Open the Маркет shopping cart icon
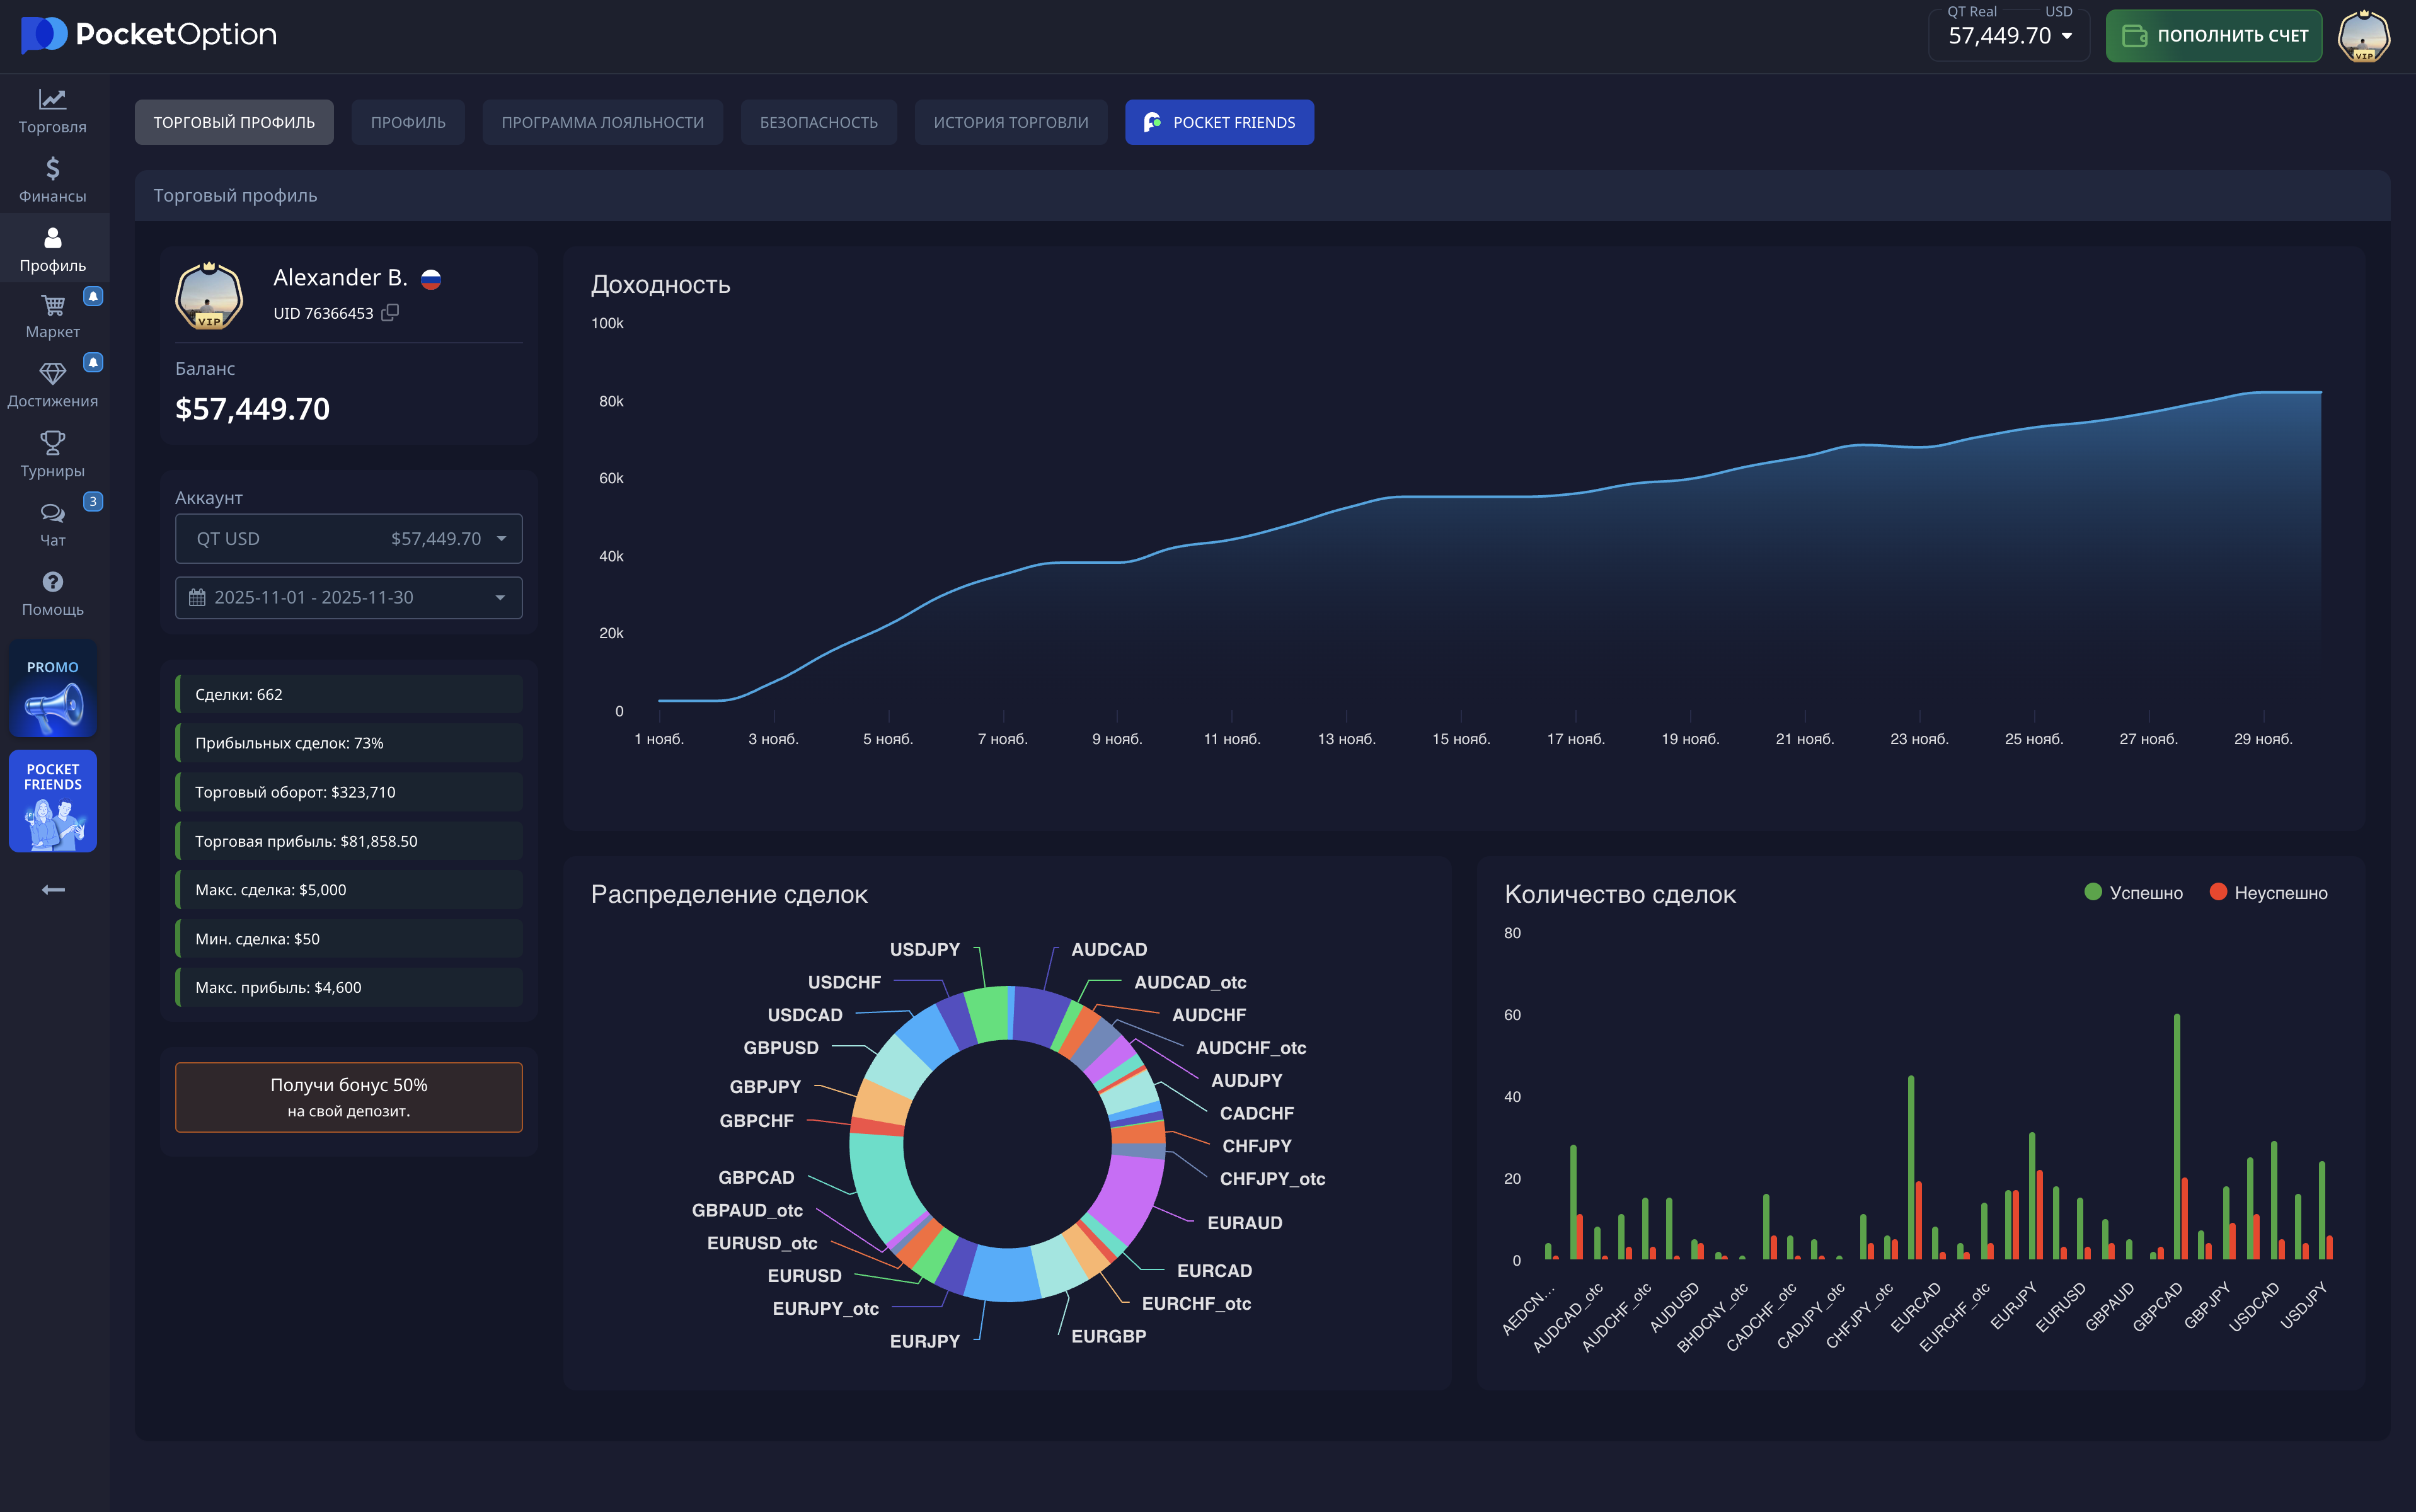Screen dimensions: 2416x1512 click(52, 305)
